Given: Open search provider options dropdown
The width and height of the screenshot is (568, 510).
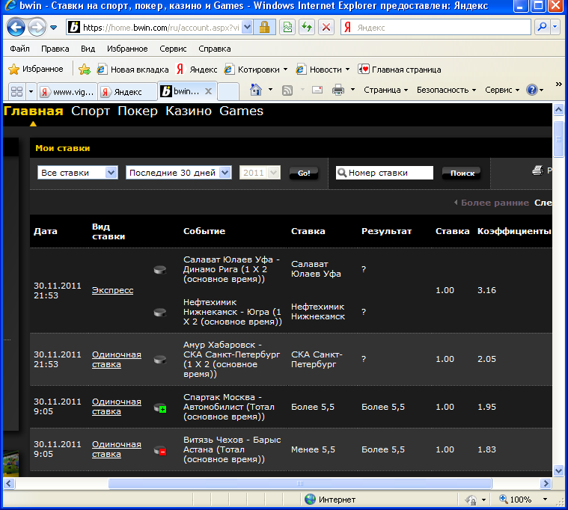Looking at the screenshot, I should [555, 27].
